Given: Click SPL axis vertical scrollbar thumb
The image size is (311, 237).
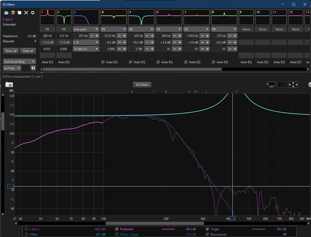Looking at the screenshot, I should 3,121.
